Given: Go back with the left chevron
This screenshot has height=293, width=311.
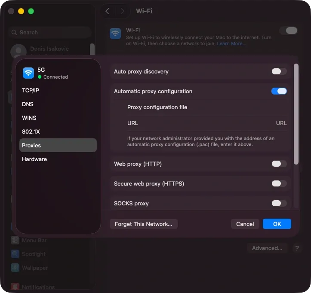Looking at the screenshot, I should (107, 11).
